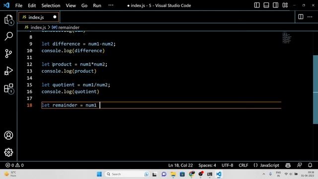The height and width of the screenshot is (179, 318).
Task: Open the Accounts menu icon
Action: [8, 135]
